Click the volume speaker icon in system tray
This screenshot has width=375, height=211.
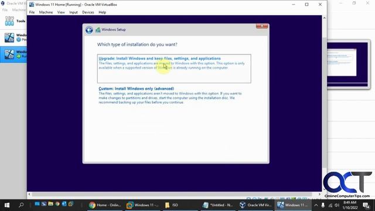pos(337,205)
